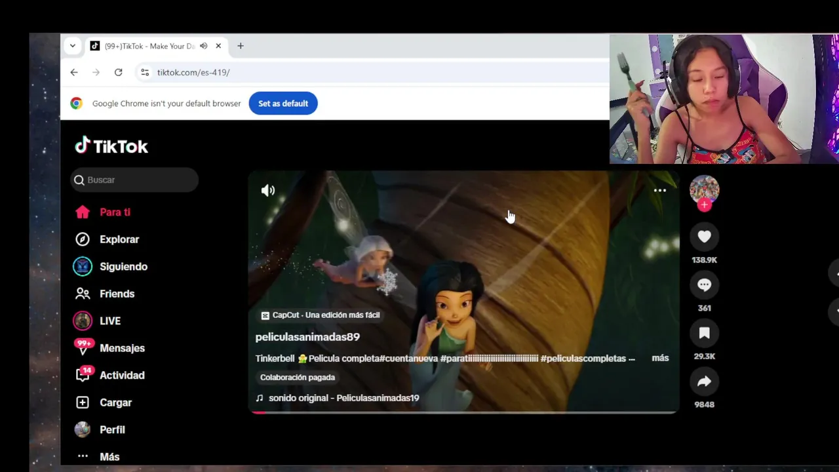Screen dimensions: 839x472
Task: Click the three-dot Más icon
Action: pyautogui.click(x=83, y=456)
